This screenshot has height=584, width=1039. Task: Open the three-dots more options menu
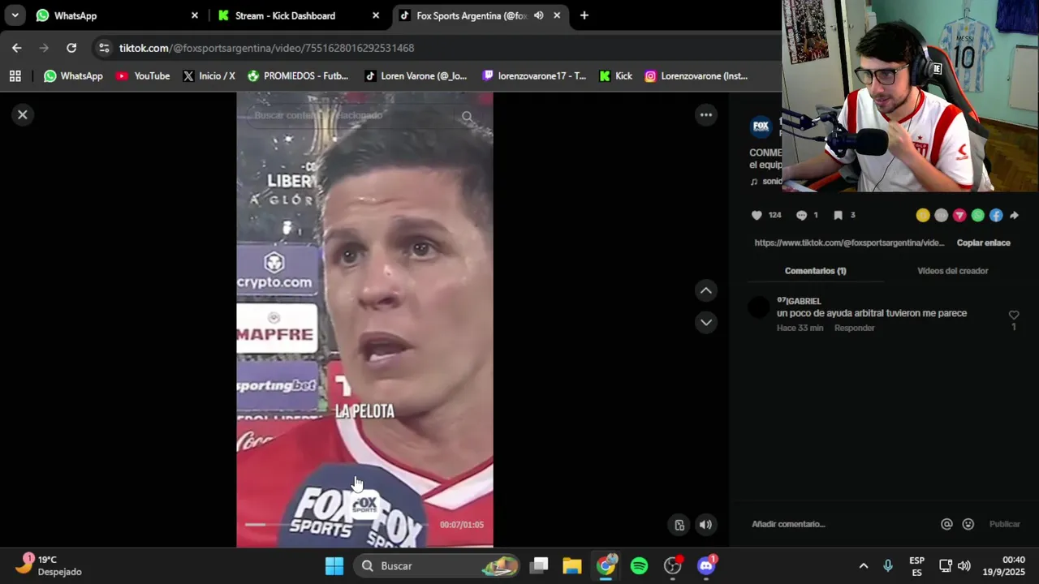click(x=706, y=114)
